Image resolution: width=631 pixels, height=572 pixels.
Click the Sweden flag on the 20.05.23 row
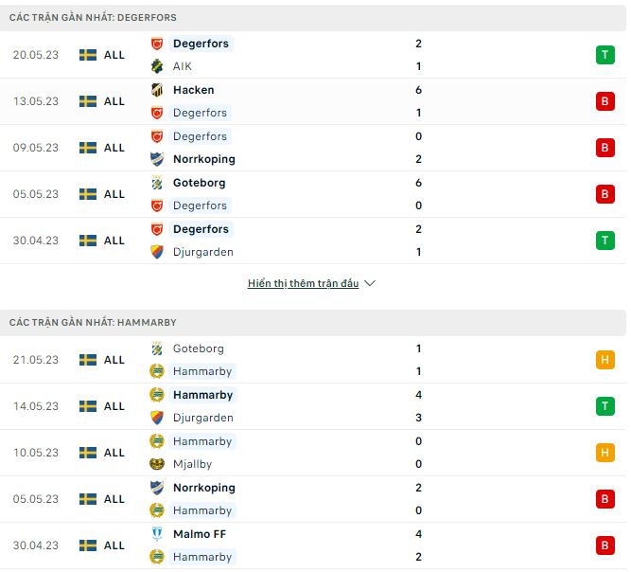[88, 55]
